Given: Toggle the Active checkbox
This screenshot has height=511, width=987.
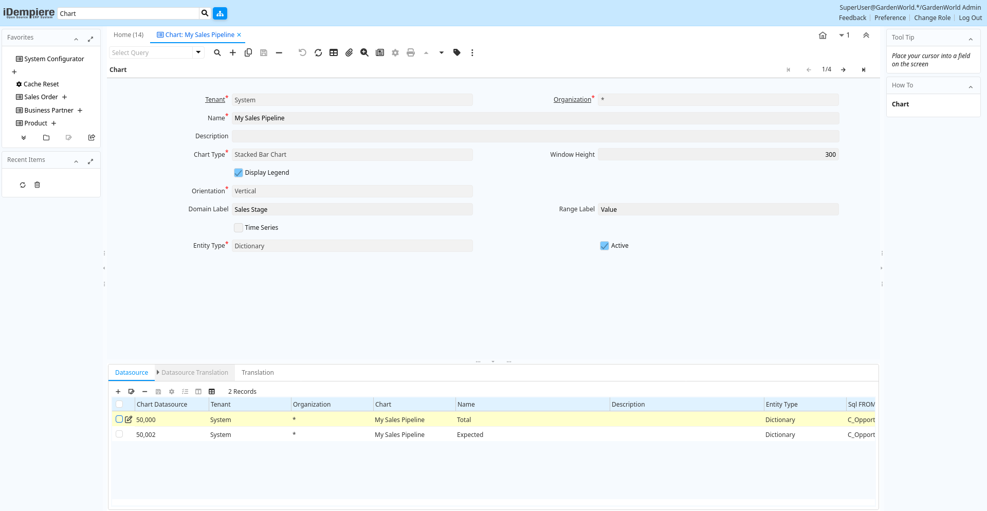Looking at the screenshot, I should point(605,246).
